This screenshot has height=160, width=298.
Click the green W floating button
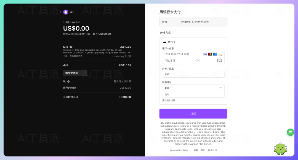290,132
